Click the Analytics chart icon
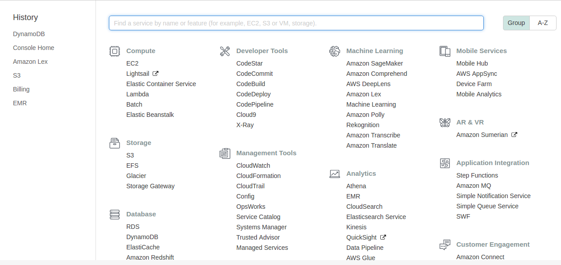This screenshot has height=265, width=561. (x=335, y=174)
